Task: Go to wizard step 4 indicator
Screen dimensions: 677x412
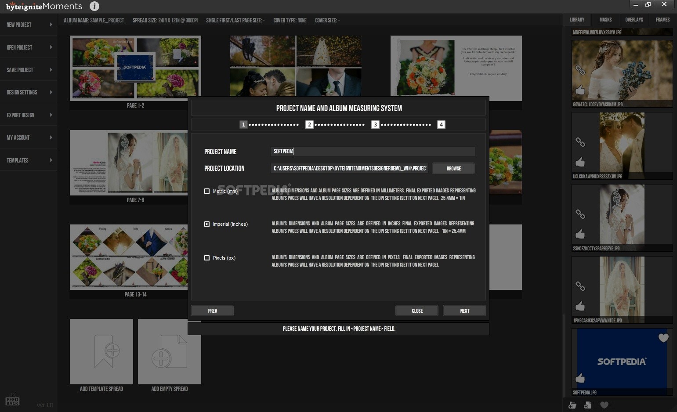Action: pos(441,125)
